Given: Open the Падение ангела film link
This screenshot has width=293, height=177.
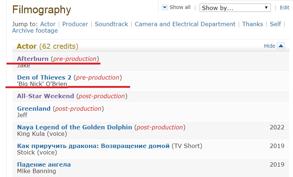Looking at the screenshot, I should [x=44, y=164].
